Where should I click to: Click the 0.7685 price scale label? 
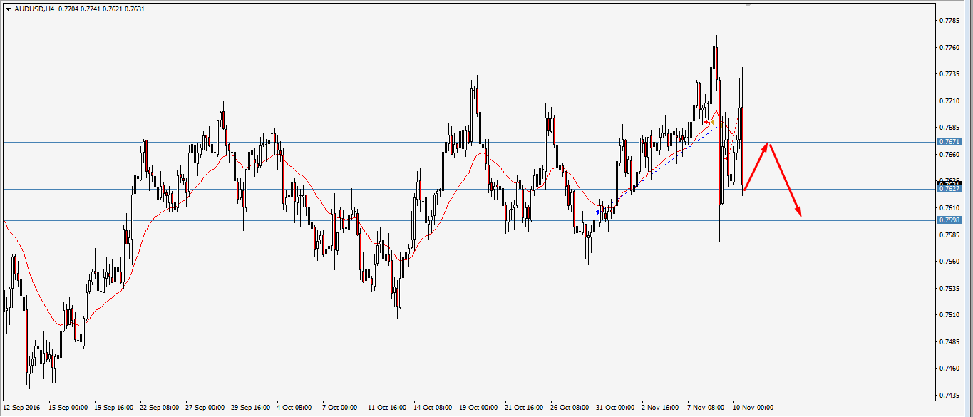coord(949,128)
